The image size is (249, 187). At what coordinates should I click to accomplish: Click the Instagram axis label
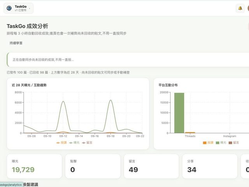[230, 136]
